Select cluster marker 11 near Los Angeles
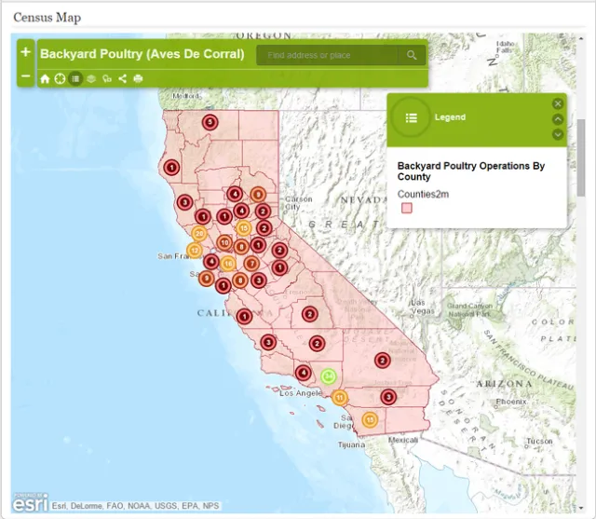 (x=339, y=398)
